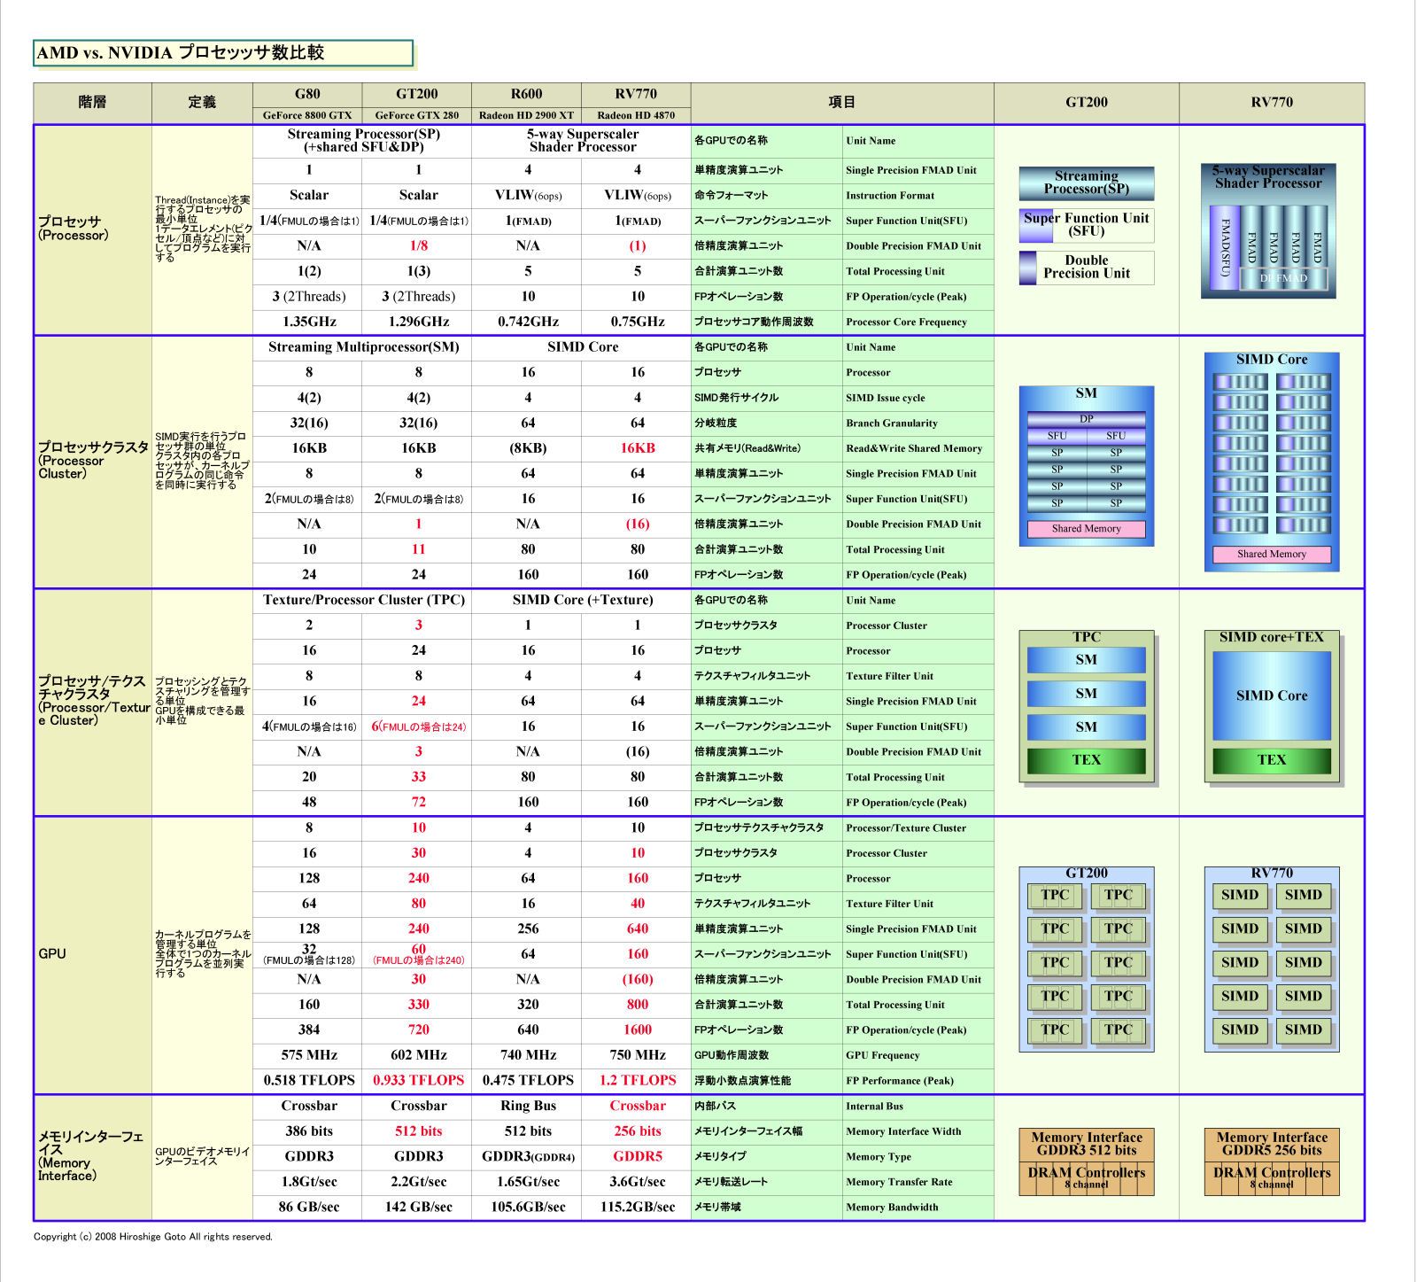Image resolution: width=1417 pixels, height=1282 pixels.
Task: Click the "5-way Superscaler Shader Processor" table cell
Action: [582, 141]
